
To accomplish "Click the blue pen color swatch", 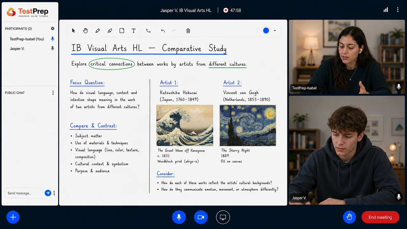I will pos(266,31).
